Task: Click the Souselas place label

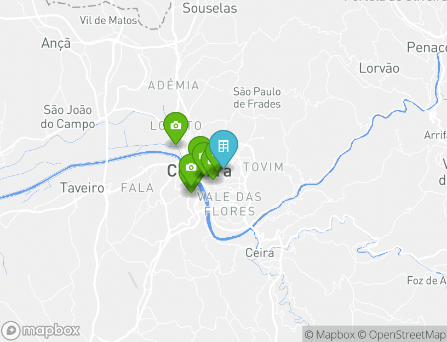Action: 210,8
